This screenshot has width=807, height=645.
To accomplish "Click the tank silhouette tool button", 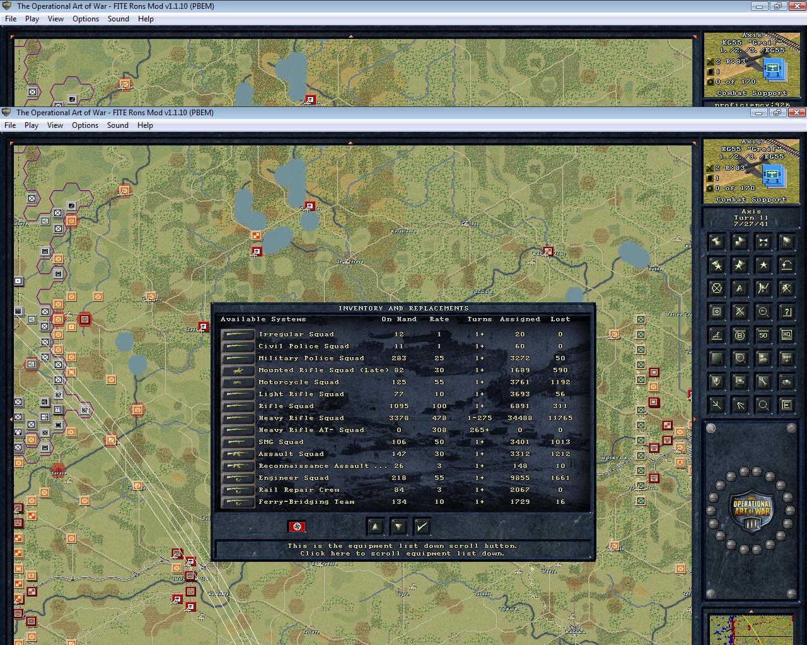I will click(x=786, y=382).
